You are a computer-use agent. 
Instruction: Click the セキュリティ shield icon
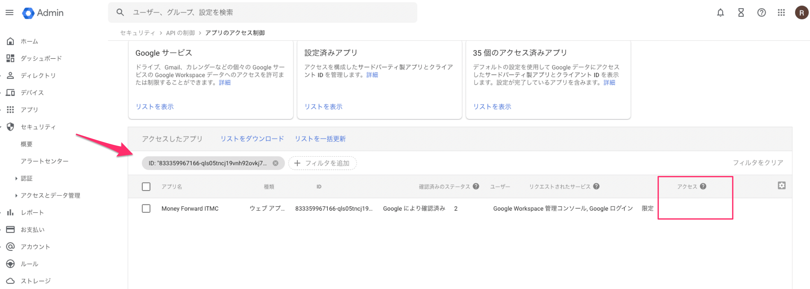(10, 127)
